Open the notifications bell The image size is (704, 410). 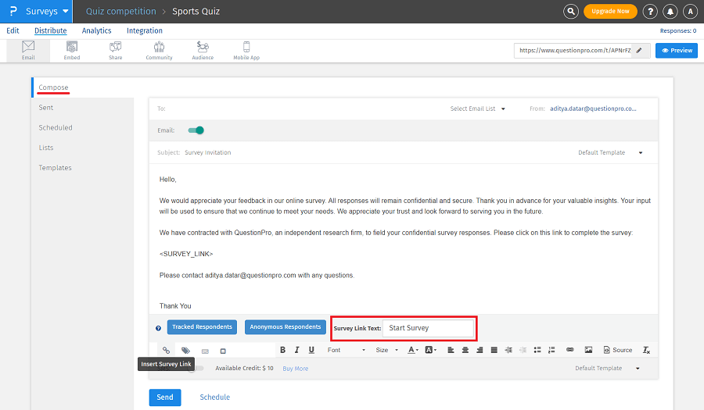click(670, 12)
